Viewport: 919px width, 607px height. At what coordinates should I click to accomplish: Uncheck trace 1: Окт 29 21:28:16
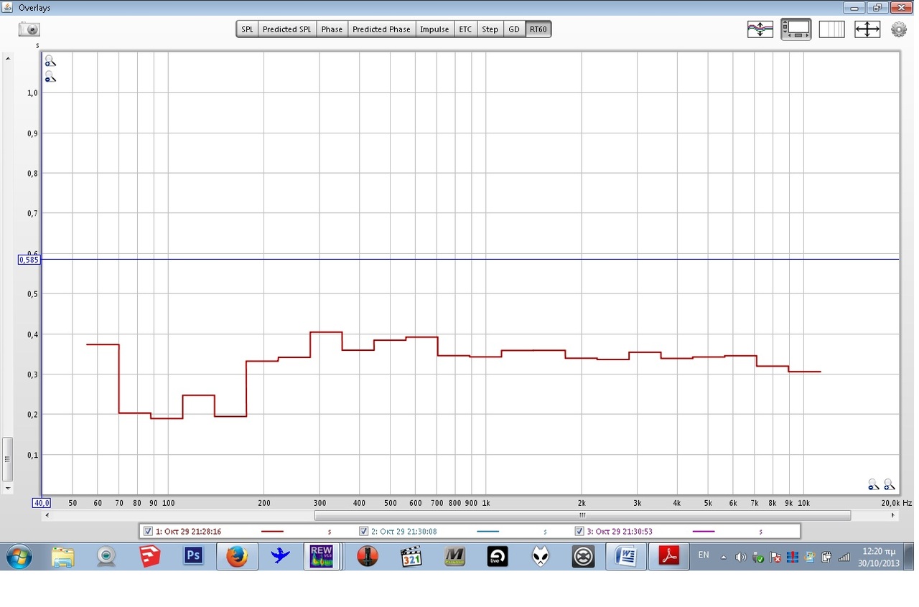point(148,532)
